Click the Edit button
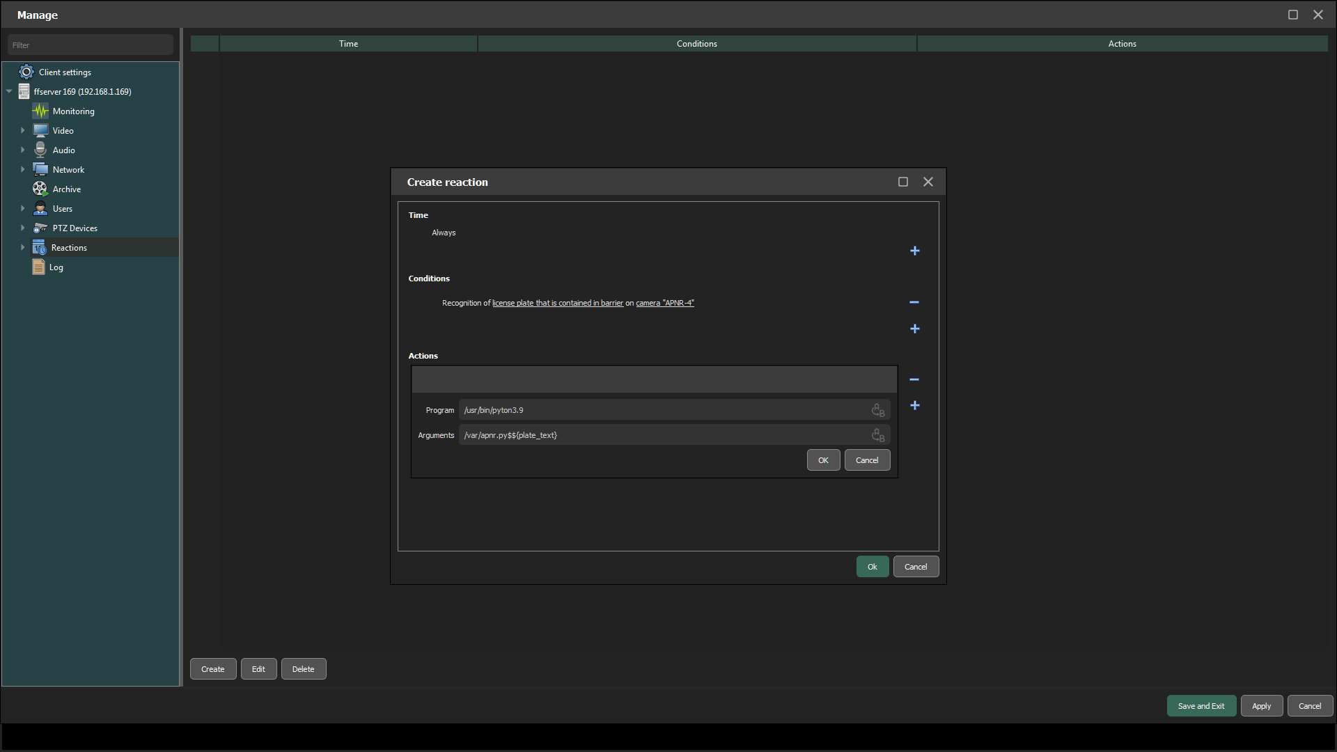 [x=258, y=669]
